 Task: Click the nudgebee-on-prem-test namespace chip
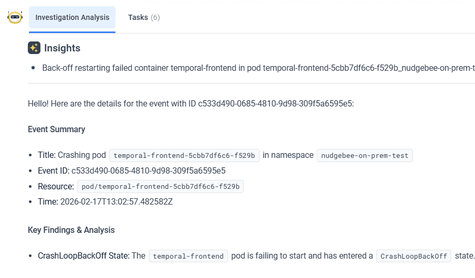click(365, 155)
